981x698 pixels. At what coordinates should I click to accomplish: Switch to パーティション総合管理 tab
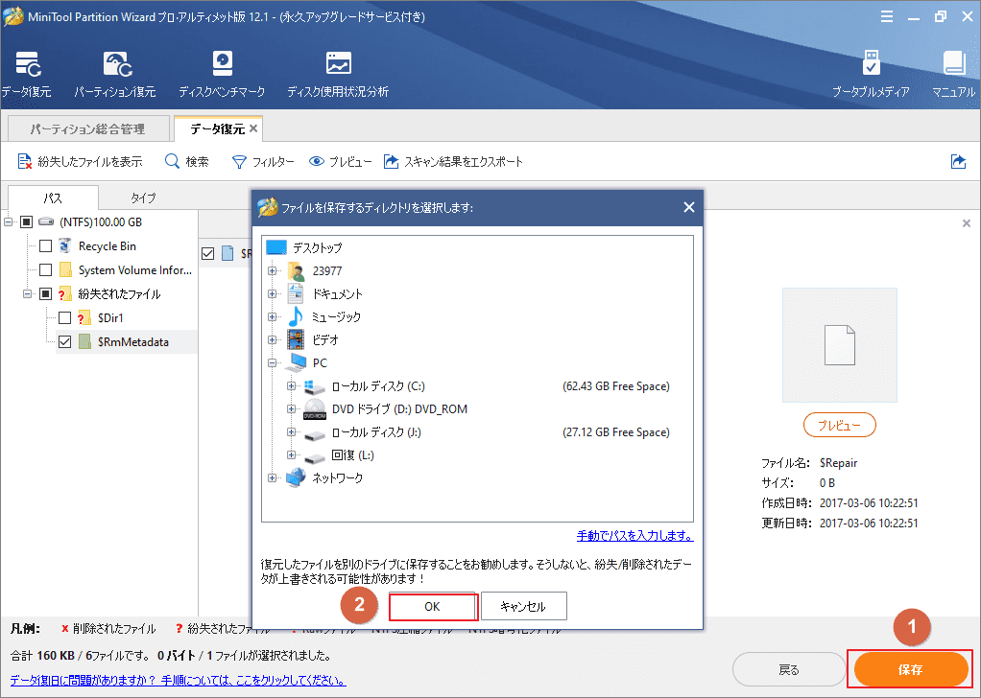[88, 128]
